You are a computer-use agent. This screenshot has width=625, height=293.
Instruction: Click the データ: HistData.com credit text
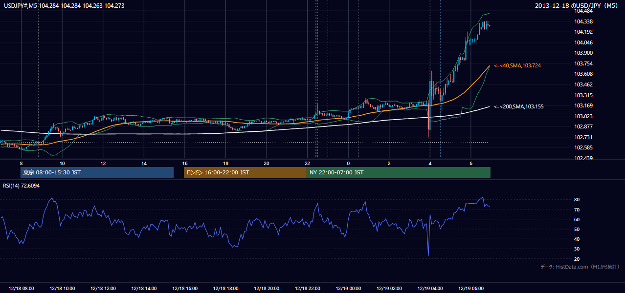pyautogui.click(x=580, y=267)
